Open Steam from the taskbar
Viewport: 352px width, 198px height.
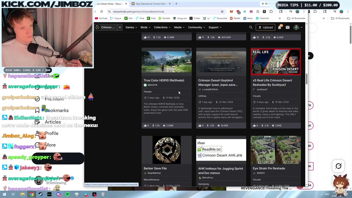point(40,194)
